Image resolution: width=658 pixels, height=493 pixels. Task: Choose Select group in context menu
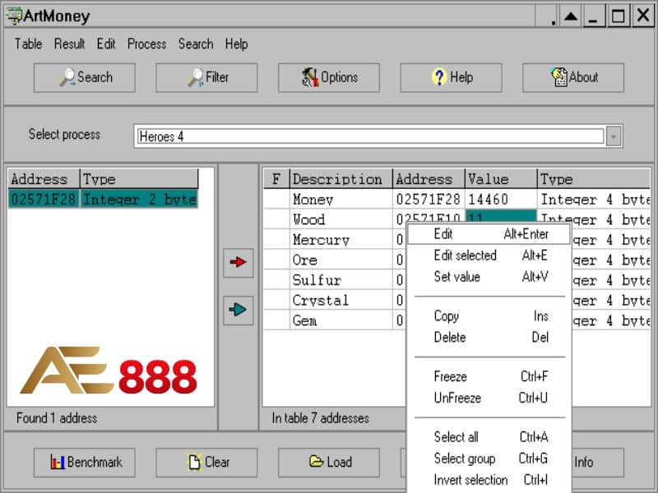pyautogui.click(x=489, y=458)
